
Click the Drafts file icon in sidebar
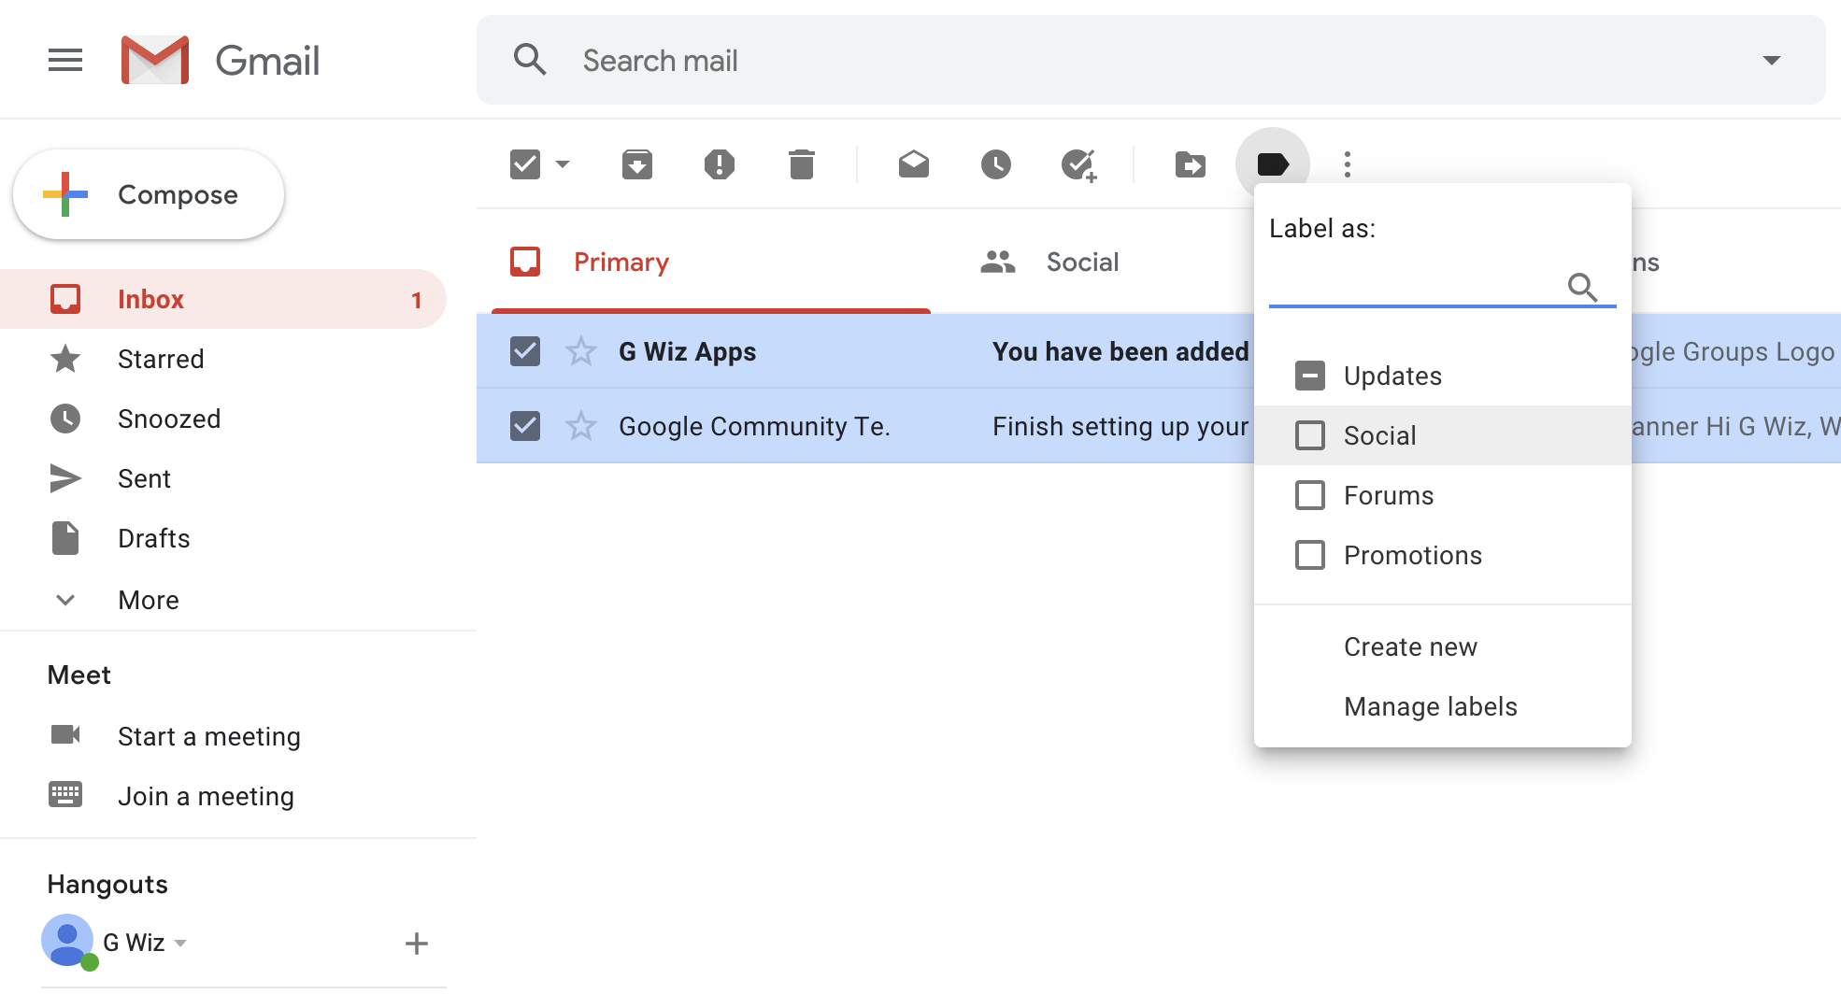tap(65, 538)
